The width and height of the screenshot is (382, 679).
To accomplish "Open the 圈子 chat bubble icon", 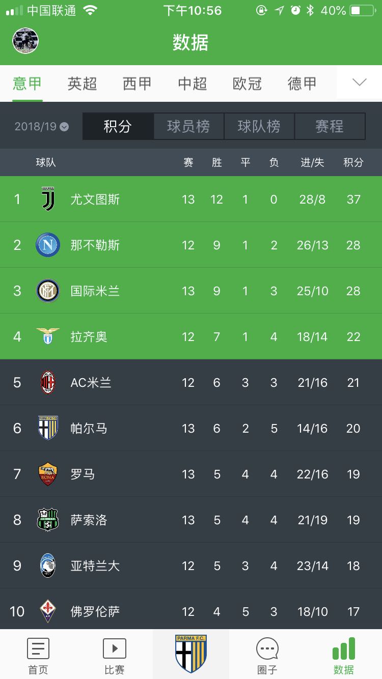I will tap(267, 648).
